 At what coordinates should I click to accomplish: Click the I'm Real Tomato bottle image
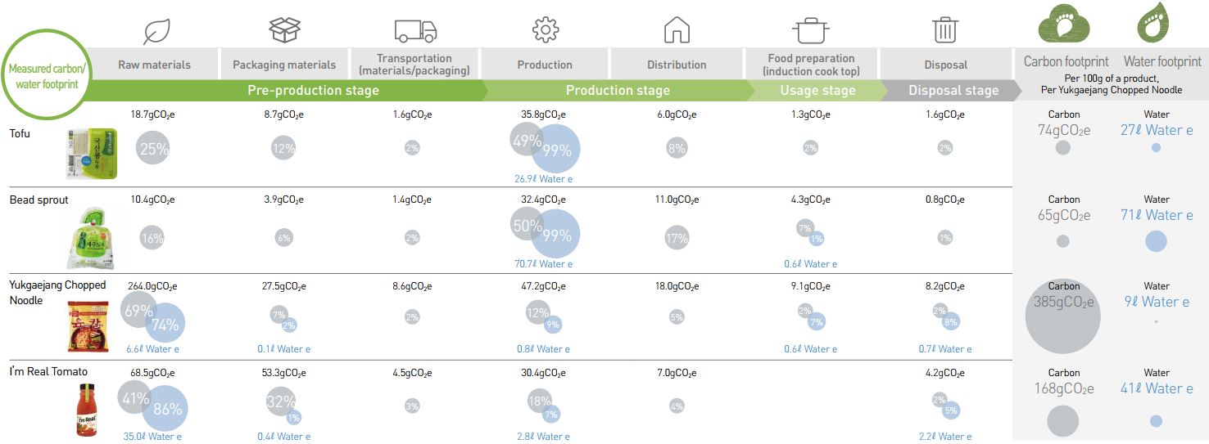pyautogui.click(x=87, y=412)
